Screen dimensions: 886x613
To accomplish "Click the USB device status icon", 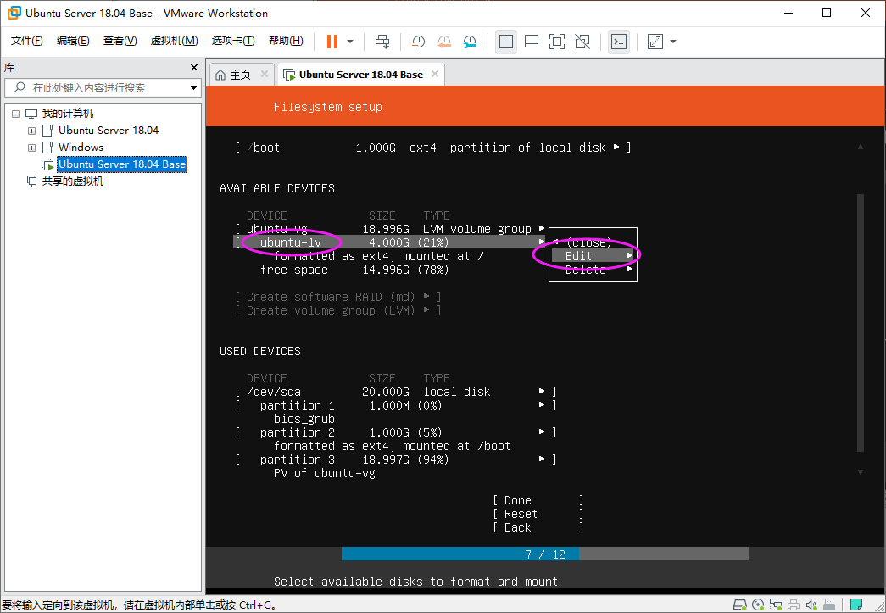I will coord(829,605).
